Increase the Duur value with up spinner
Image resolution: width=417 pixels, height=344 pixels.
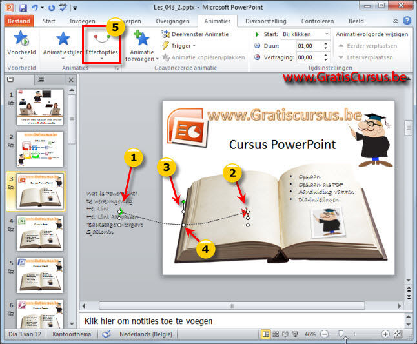coord(326,43)
